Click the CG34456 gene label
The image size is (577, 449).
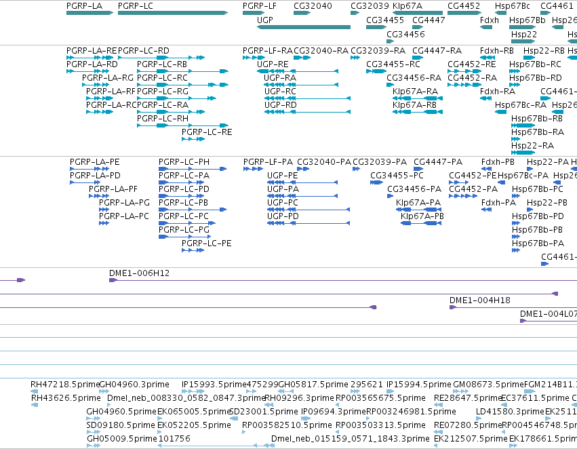(405, 34)
